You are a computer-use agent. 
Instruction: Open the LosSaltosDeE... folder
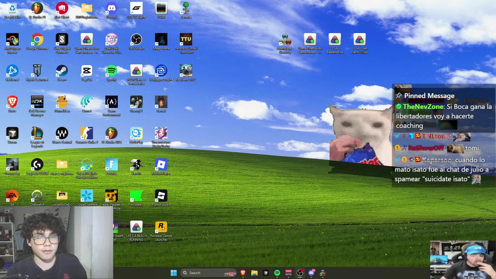(x=62, y=198)
